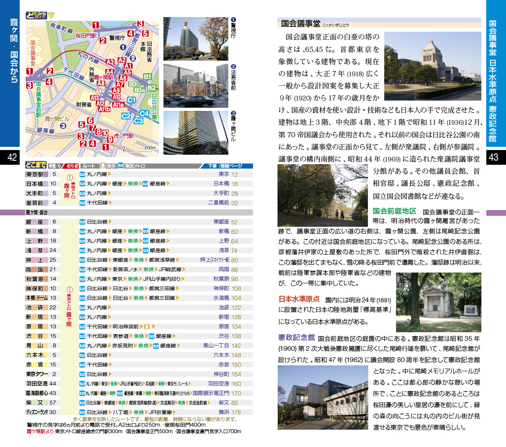Collapse the gray 霞ケ関・国会 section bar

click(139, 213)
